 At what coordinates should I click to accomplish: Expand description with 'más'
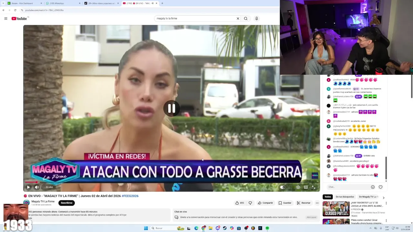point(30,218)
